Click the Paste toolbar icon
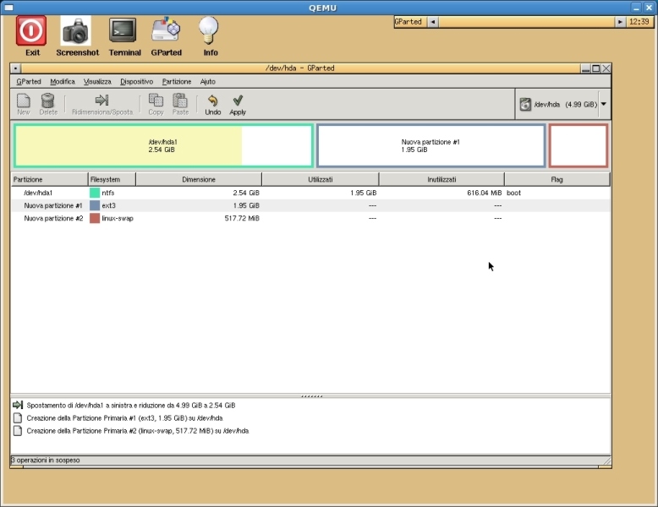The height and width of the screenshot is (507, 658). [180, 101]
